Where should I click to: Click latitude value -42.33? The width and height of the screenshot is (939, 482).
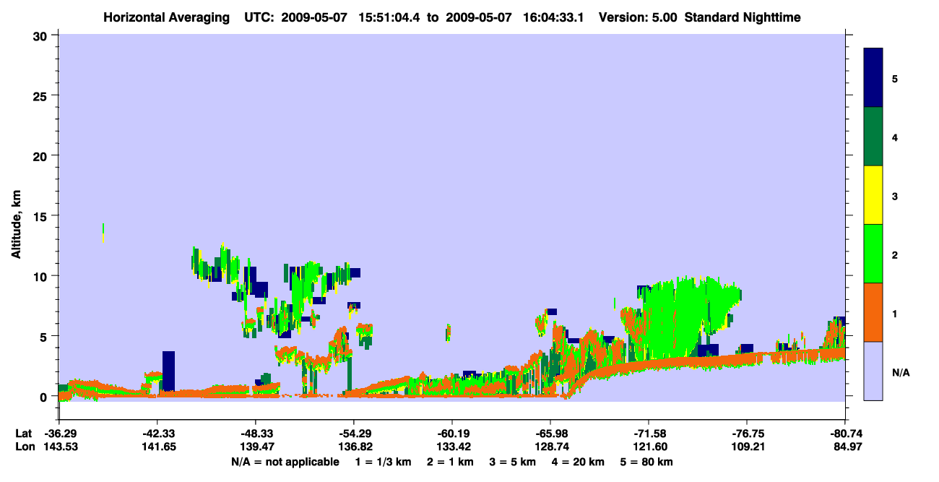[x=157, y=434]
